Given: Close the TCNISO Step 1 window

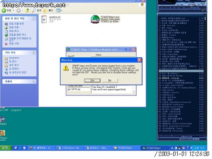Looking at the screenshot, I should (134, 50).
